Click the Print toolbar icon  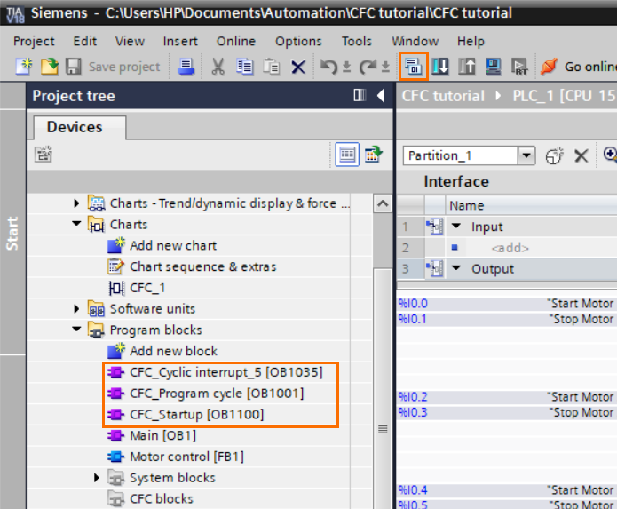tap(186, 67)
